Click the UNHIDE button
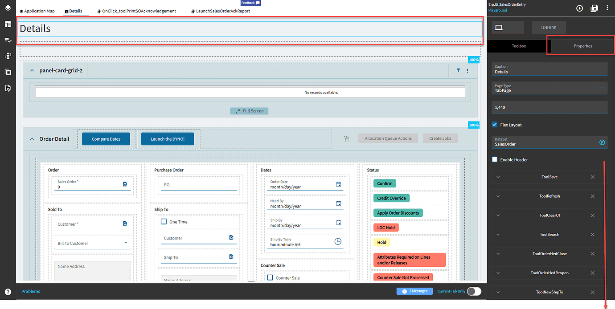 click(549, 27)
